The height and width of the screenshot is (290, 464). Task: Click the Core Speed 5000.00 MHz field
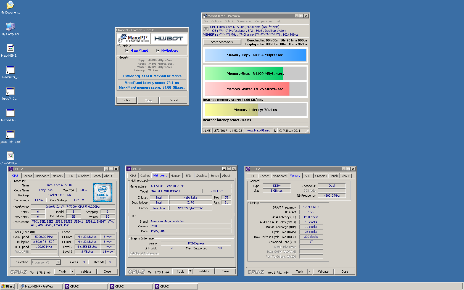tap(44, 237)
